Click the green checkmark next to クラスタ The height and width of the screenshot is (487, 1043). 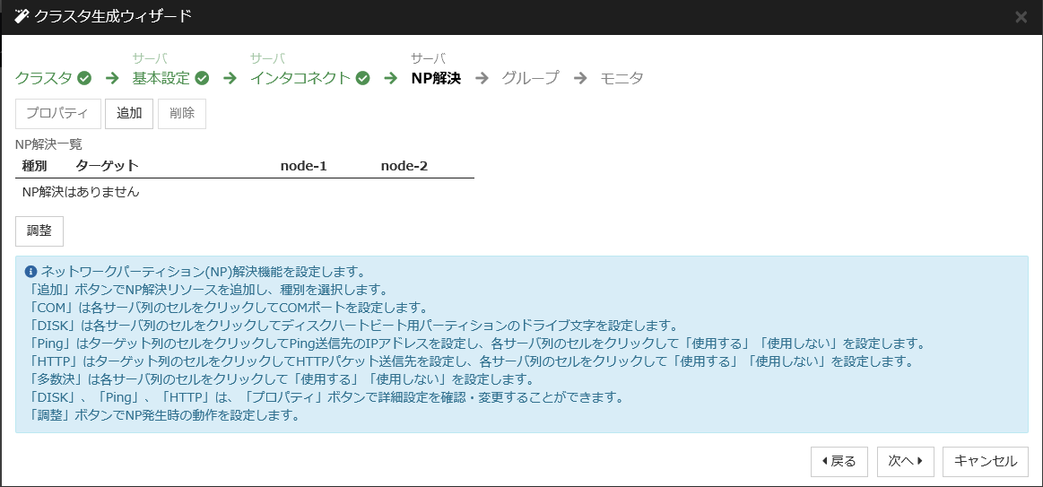(x=84, y=78)
